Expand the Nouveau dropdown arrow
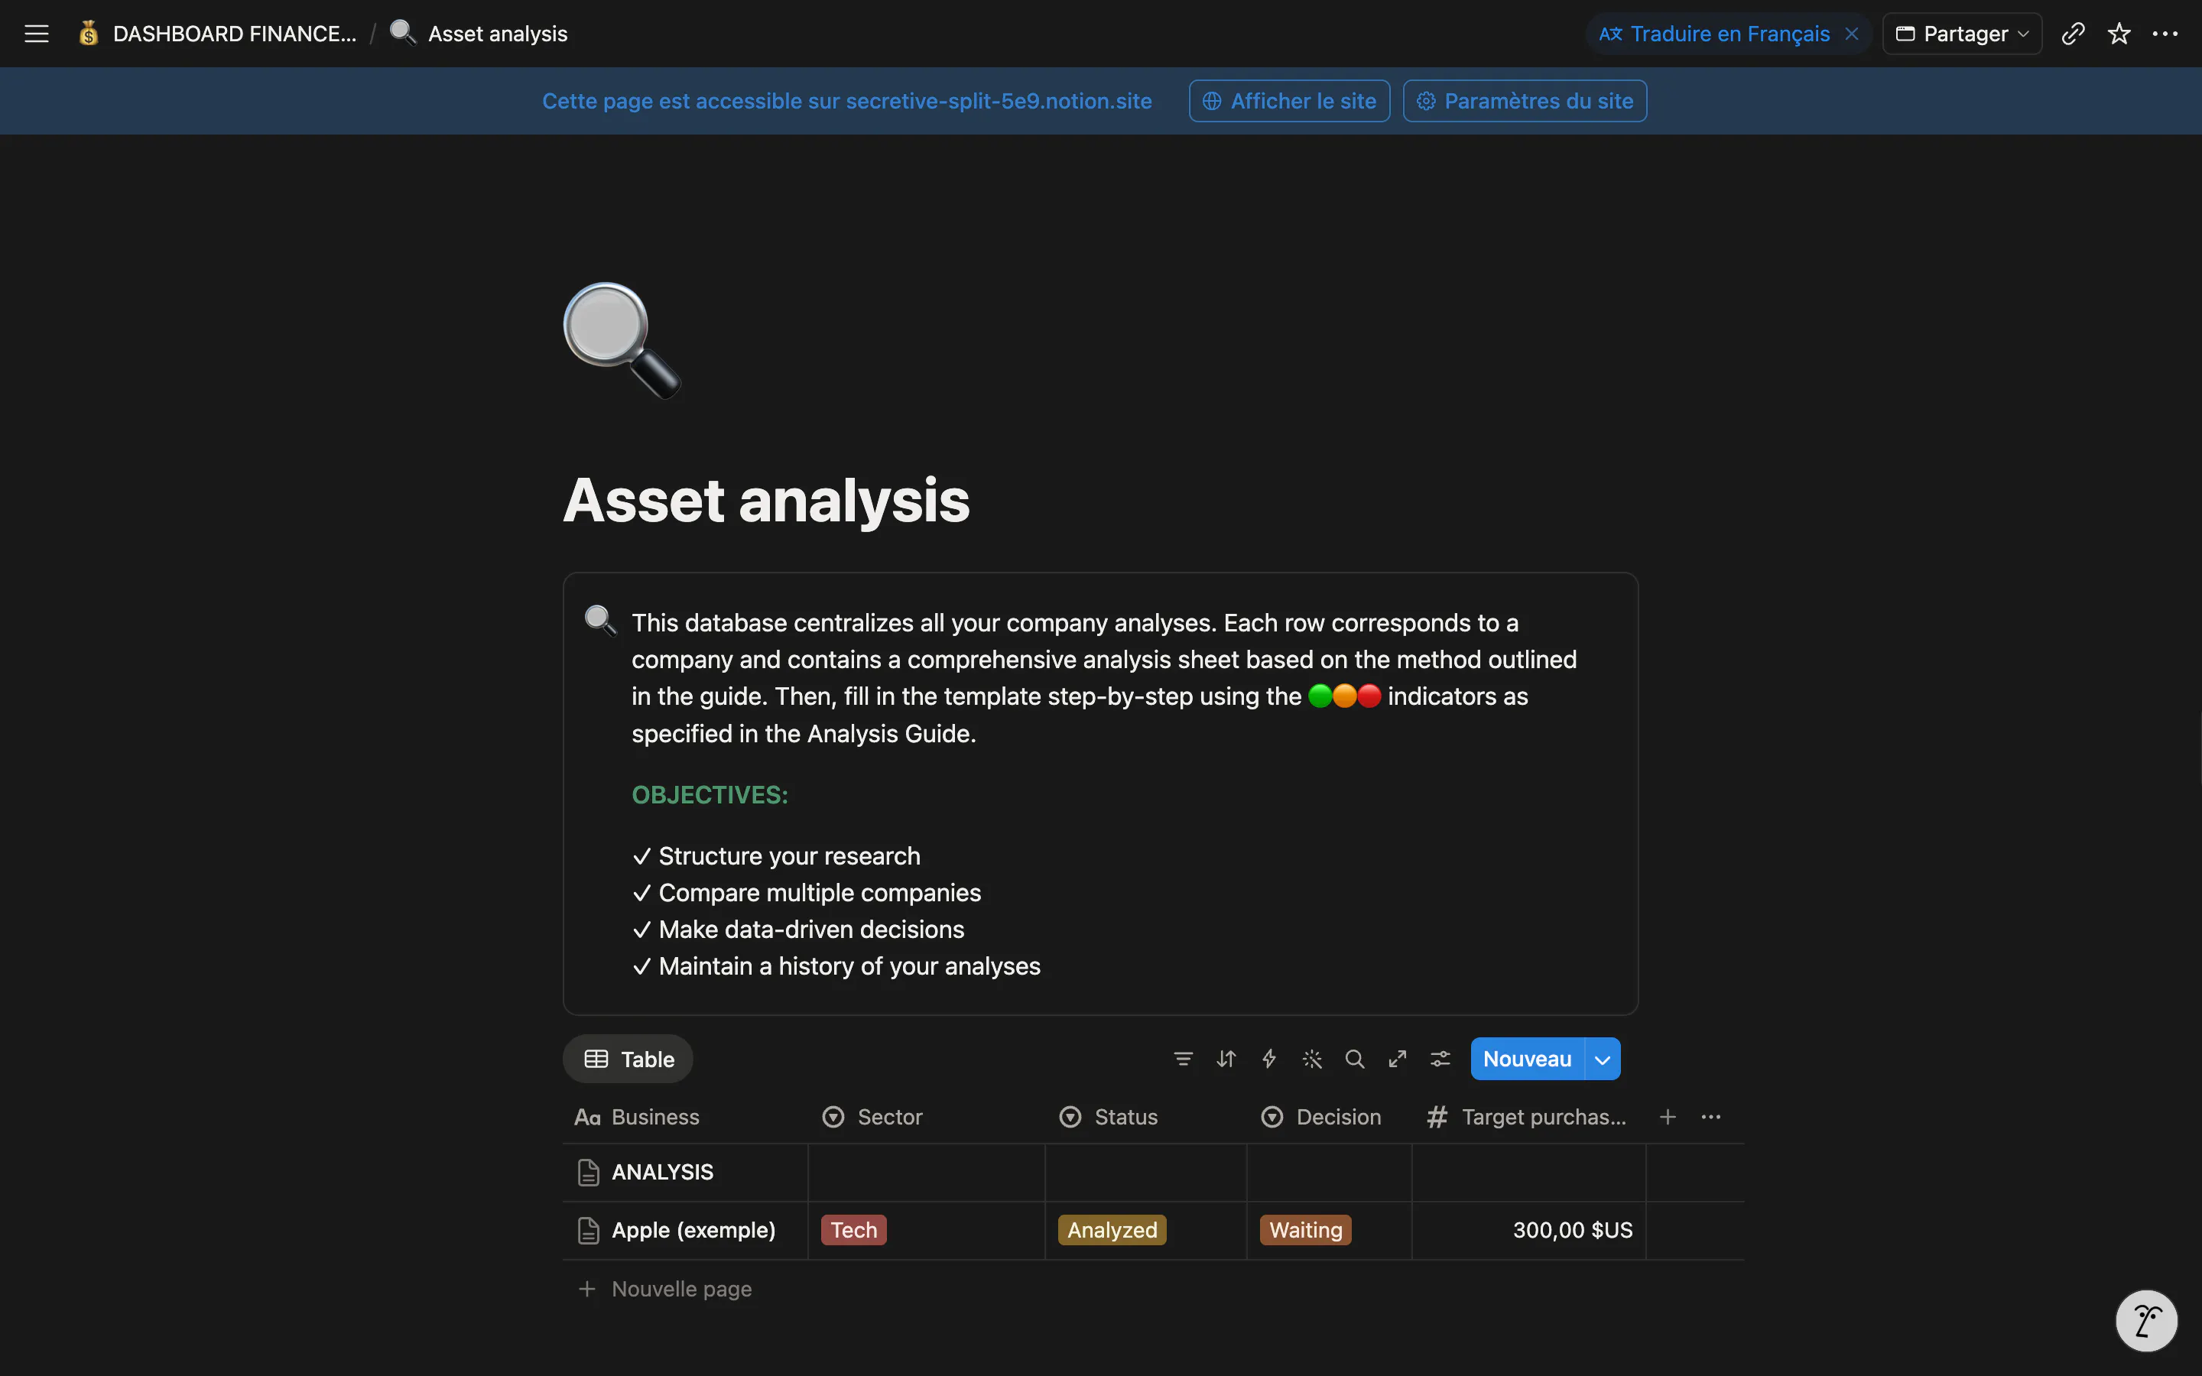The width and height of the screenshot is (2202, 1376). [x=1603, y=1059]
